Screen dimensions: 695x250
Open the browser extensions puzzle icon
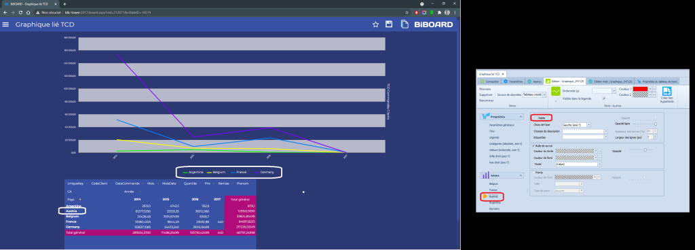440,12
